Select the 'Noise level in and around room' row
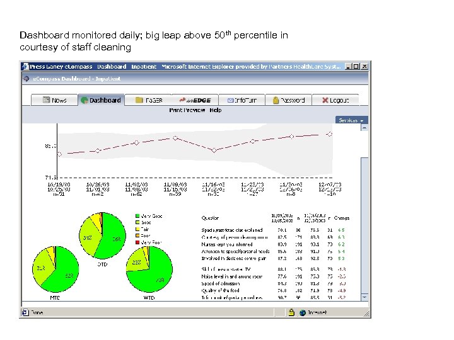 click(273, 276)
